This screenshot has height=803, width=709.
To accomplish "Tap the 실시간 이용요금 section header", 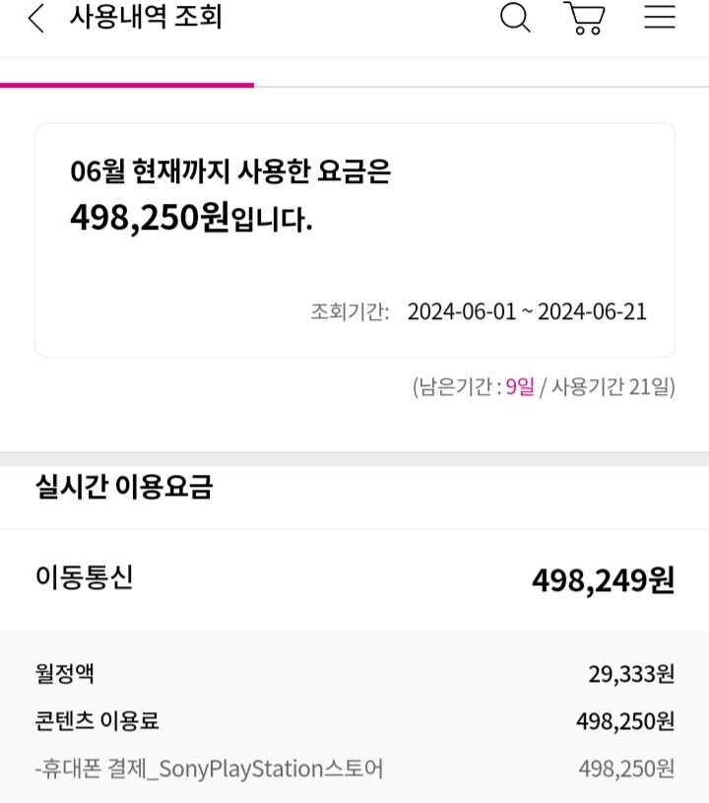I will [123, 487].
